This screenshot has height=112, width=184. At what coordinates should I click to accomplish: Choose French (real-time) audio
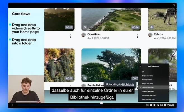click(154, 84)
